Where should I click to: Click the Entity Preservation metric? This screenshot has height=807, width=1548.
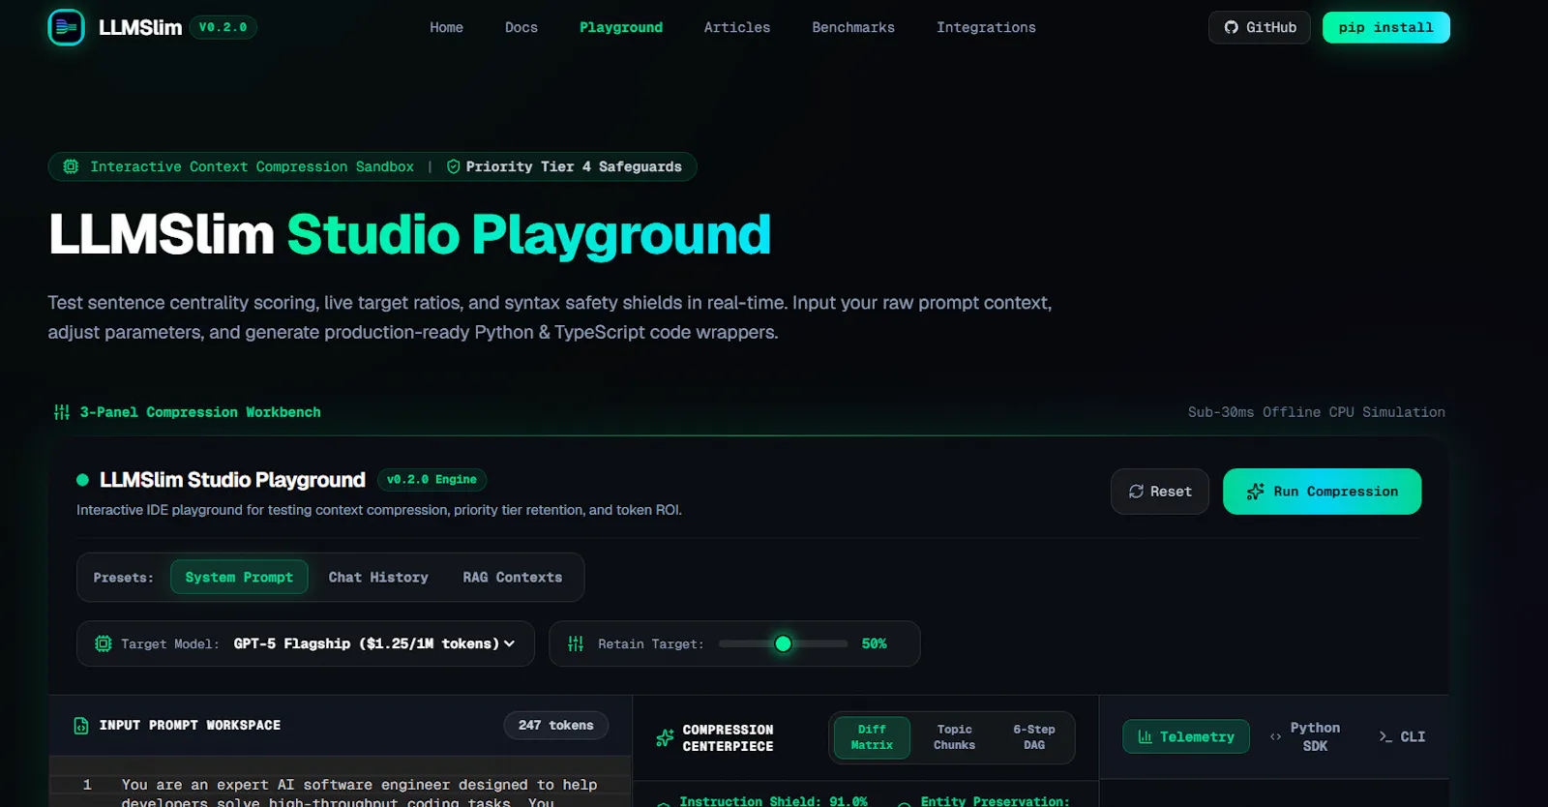pos(995,801)
